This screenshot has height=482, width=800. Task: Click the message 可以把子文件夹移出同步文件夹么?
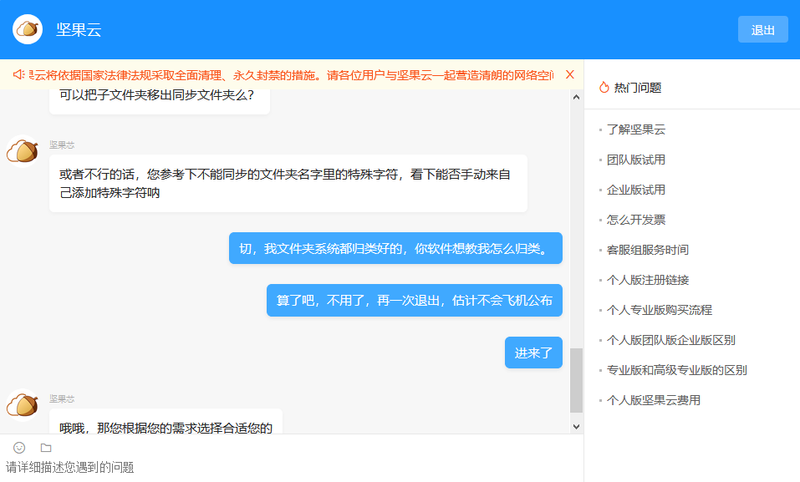[160, 101]
